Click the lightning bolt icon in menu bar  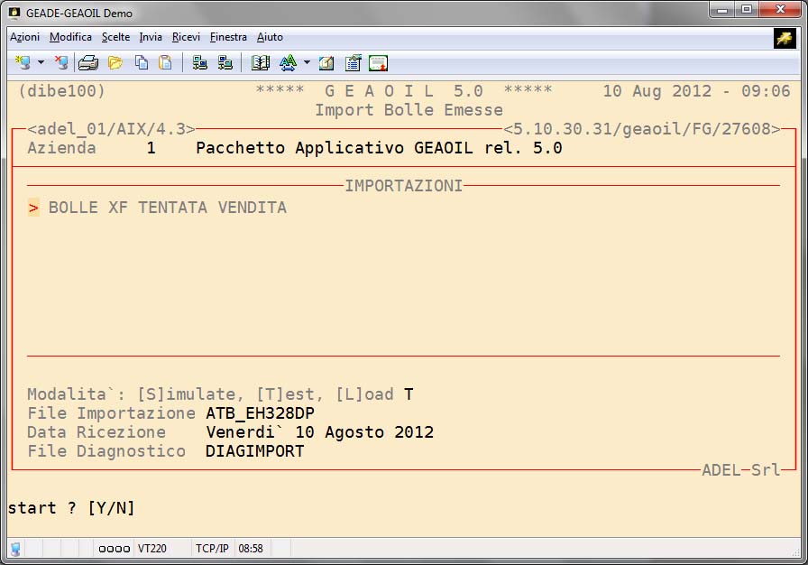(x=784, y=37)
